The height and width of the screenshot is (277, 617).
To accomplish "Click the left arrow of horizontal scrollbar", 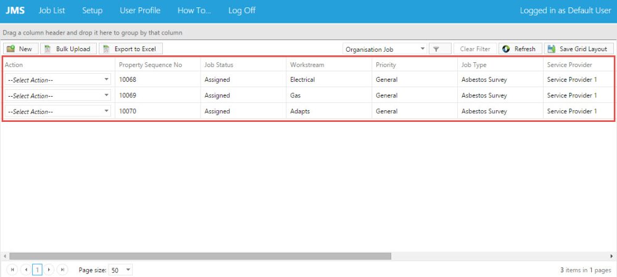I will (5, 256).
